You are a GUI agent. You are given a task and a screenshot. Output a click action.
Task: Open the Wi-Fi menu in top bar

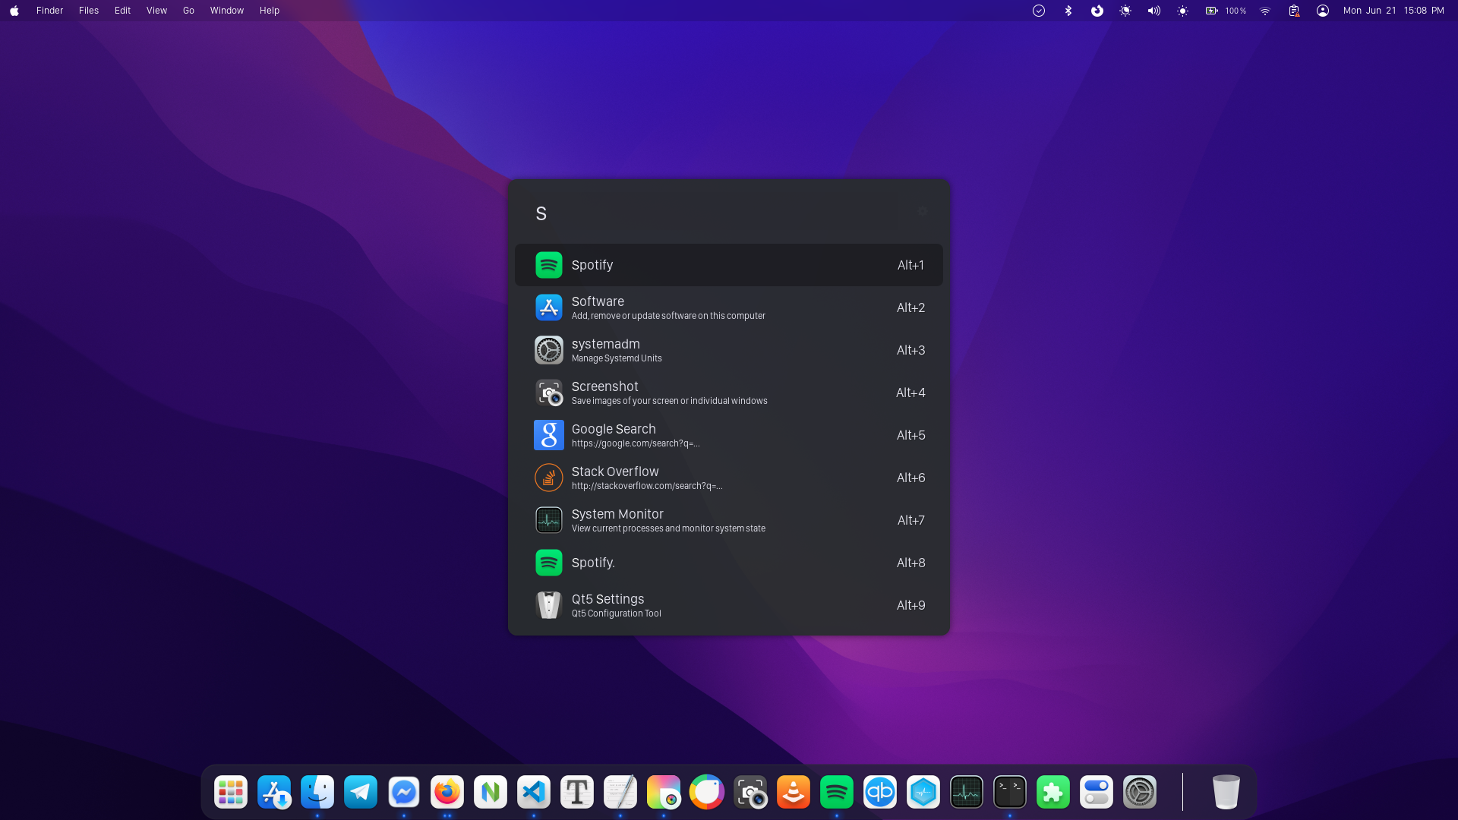tap(1265, 11)
